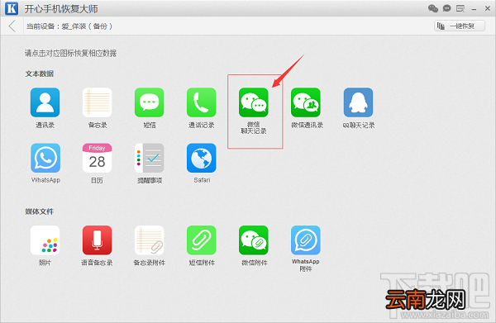The width and height of the screenshot is (496, 323).
Task: Click the 微信聊天记录 WeChat chat icon
Action: (254, 102)
